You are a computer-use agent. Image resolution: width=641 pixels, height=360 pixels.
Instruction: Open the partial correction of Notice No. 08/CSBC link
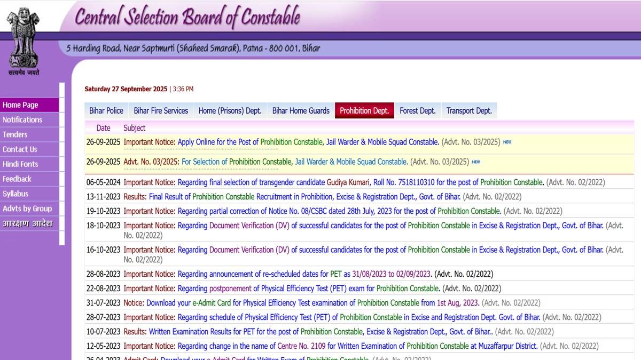point(339,211)
